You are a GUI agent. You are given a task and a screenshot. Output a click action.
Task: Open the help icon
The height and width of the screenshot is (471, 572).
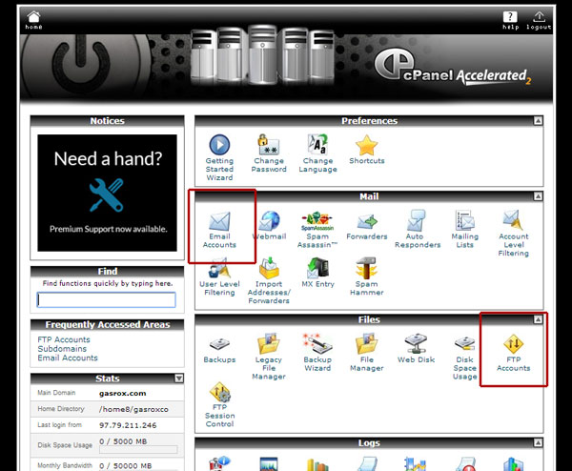510,20
